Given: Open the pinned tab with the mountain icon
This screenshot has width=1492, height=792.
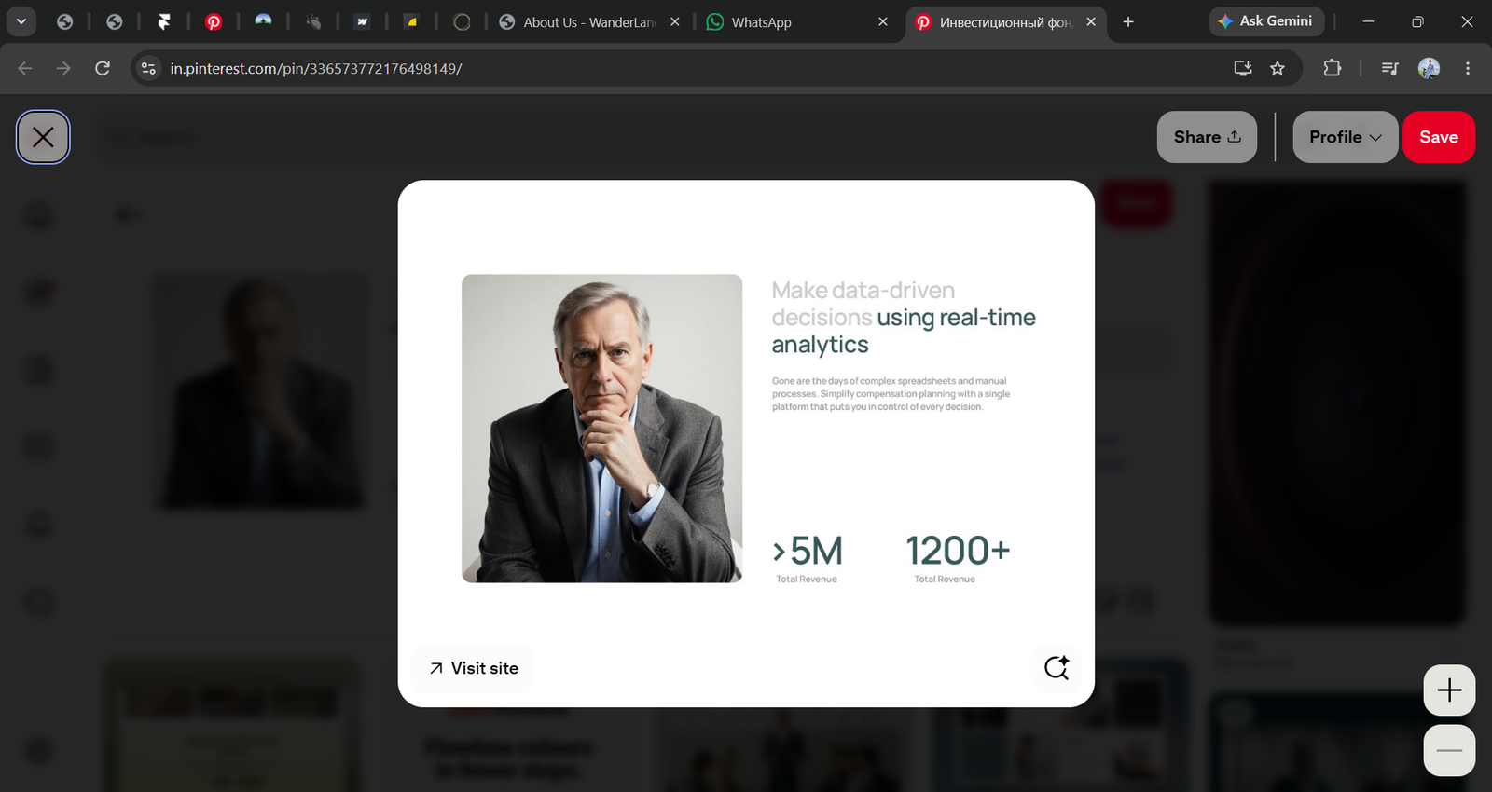Looking at the screenshot, I should click(263, 21).
